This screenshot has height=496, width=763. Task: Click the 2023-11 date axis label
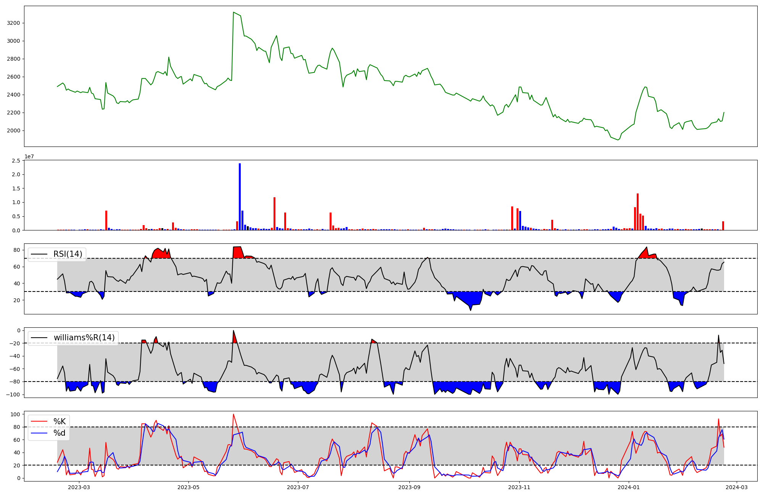point(519,487)
